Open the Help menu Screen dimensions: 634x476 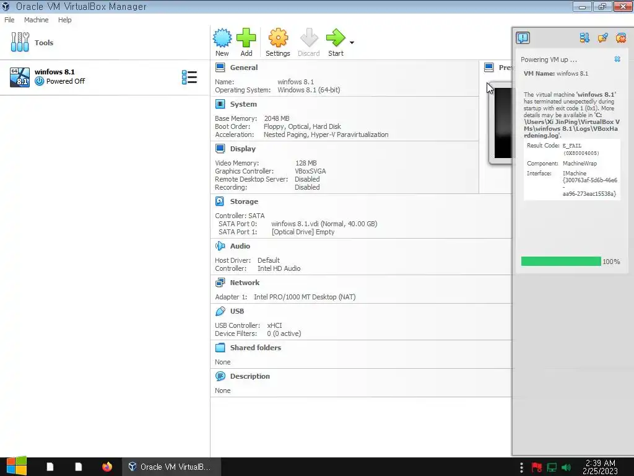point(64,20)
